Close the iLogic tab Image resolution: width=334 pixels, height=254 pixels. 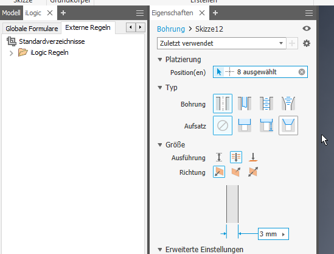tap(50, 13)
